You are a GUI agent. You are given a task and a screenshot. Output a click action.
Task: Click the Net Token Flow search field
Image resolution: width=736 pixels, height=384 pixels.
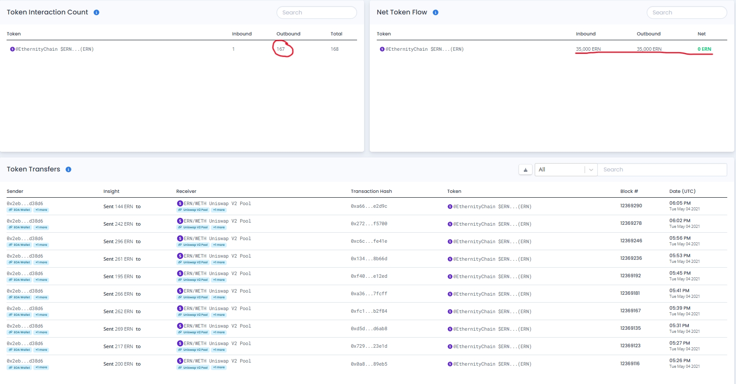687,13
